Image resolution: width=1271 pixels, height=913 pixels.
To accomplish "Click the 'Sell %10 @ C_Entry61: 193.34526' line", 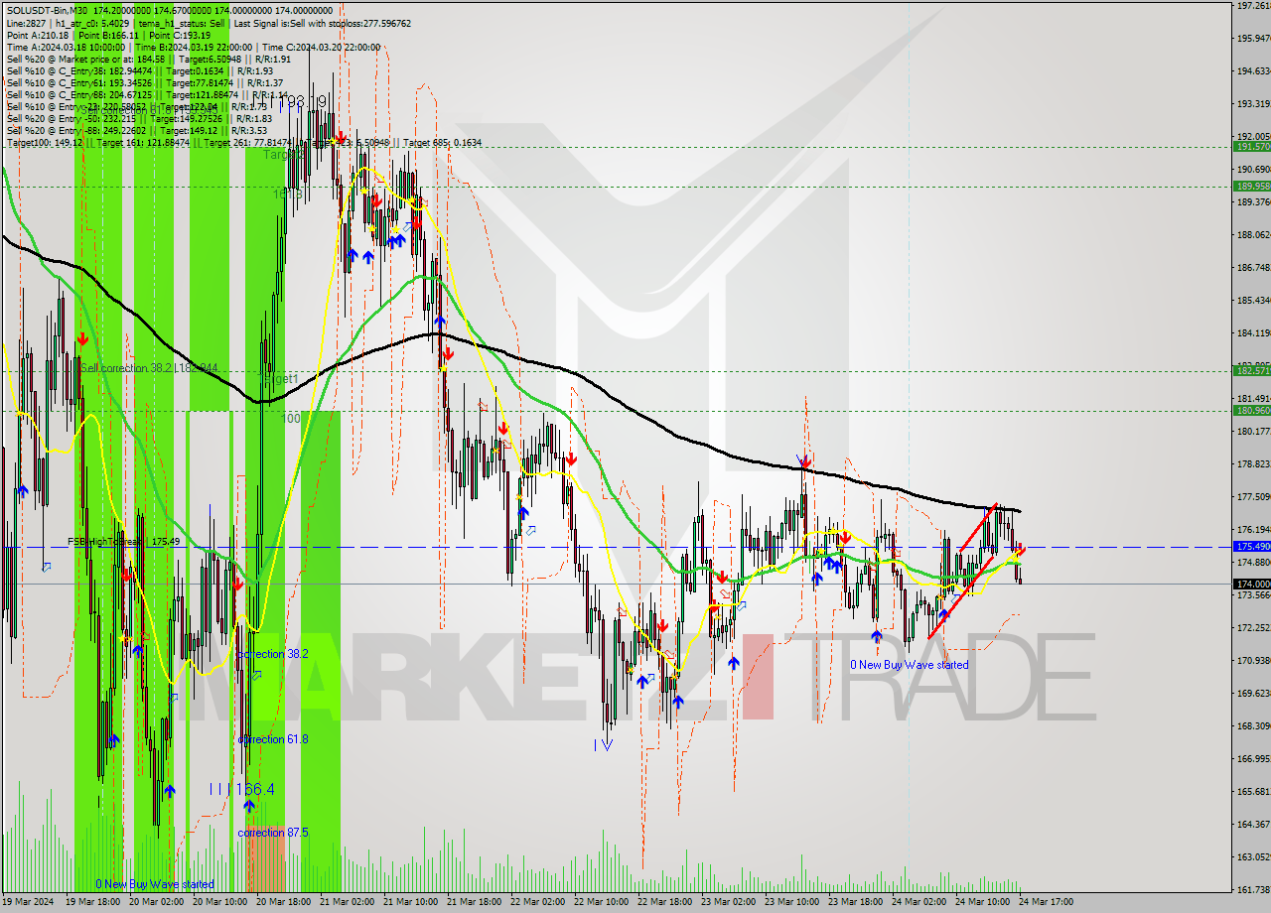I will 144,82.
